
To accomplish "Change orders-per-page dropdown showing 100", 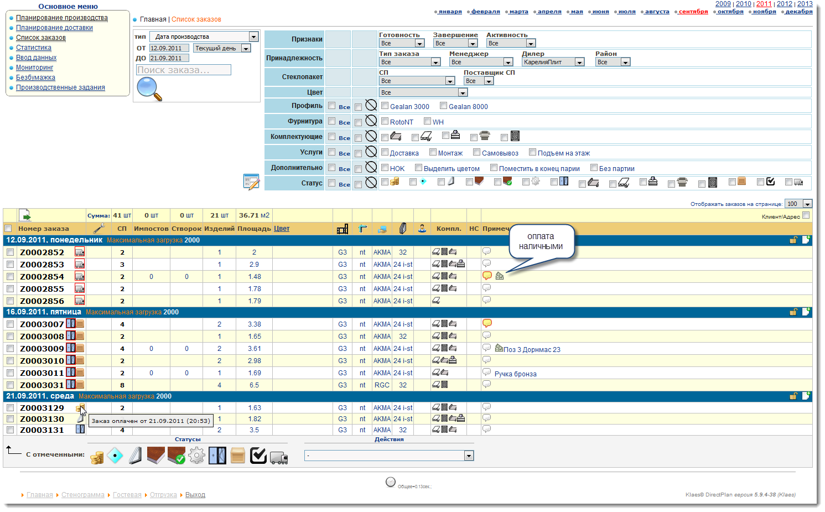I will [798, 204].
